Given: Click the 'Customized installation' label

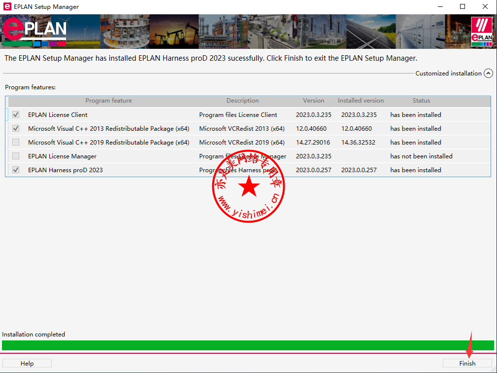Looking at the screenshot, I should [448, 74].
